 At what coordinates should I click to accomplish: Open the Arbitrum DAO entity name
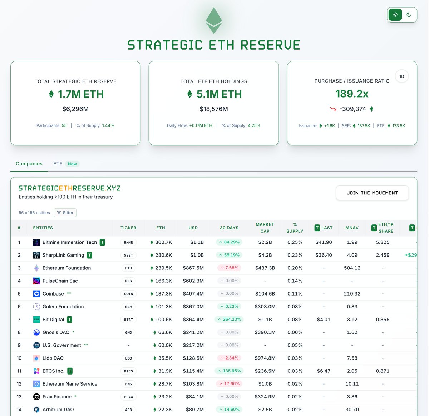pyautogui.click(x=58, y=410)
